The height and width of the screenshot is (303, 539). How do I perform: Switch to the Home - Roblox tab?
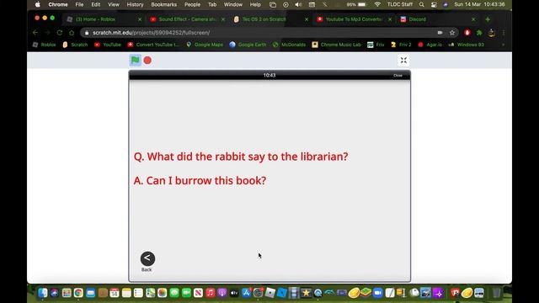pos(103,19)
